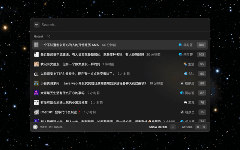Click the 生活 node icon
This screenshot has width=240, height=150.
(x=184, y=64)
